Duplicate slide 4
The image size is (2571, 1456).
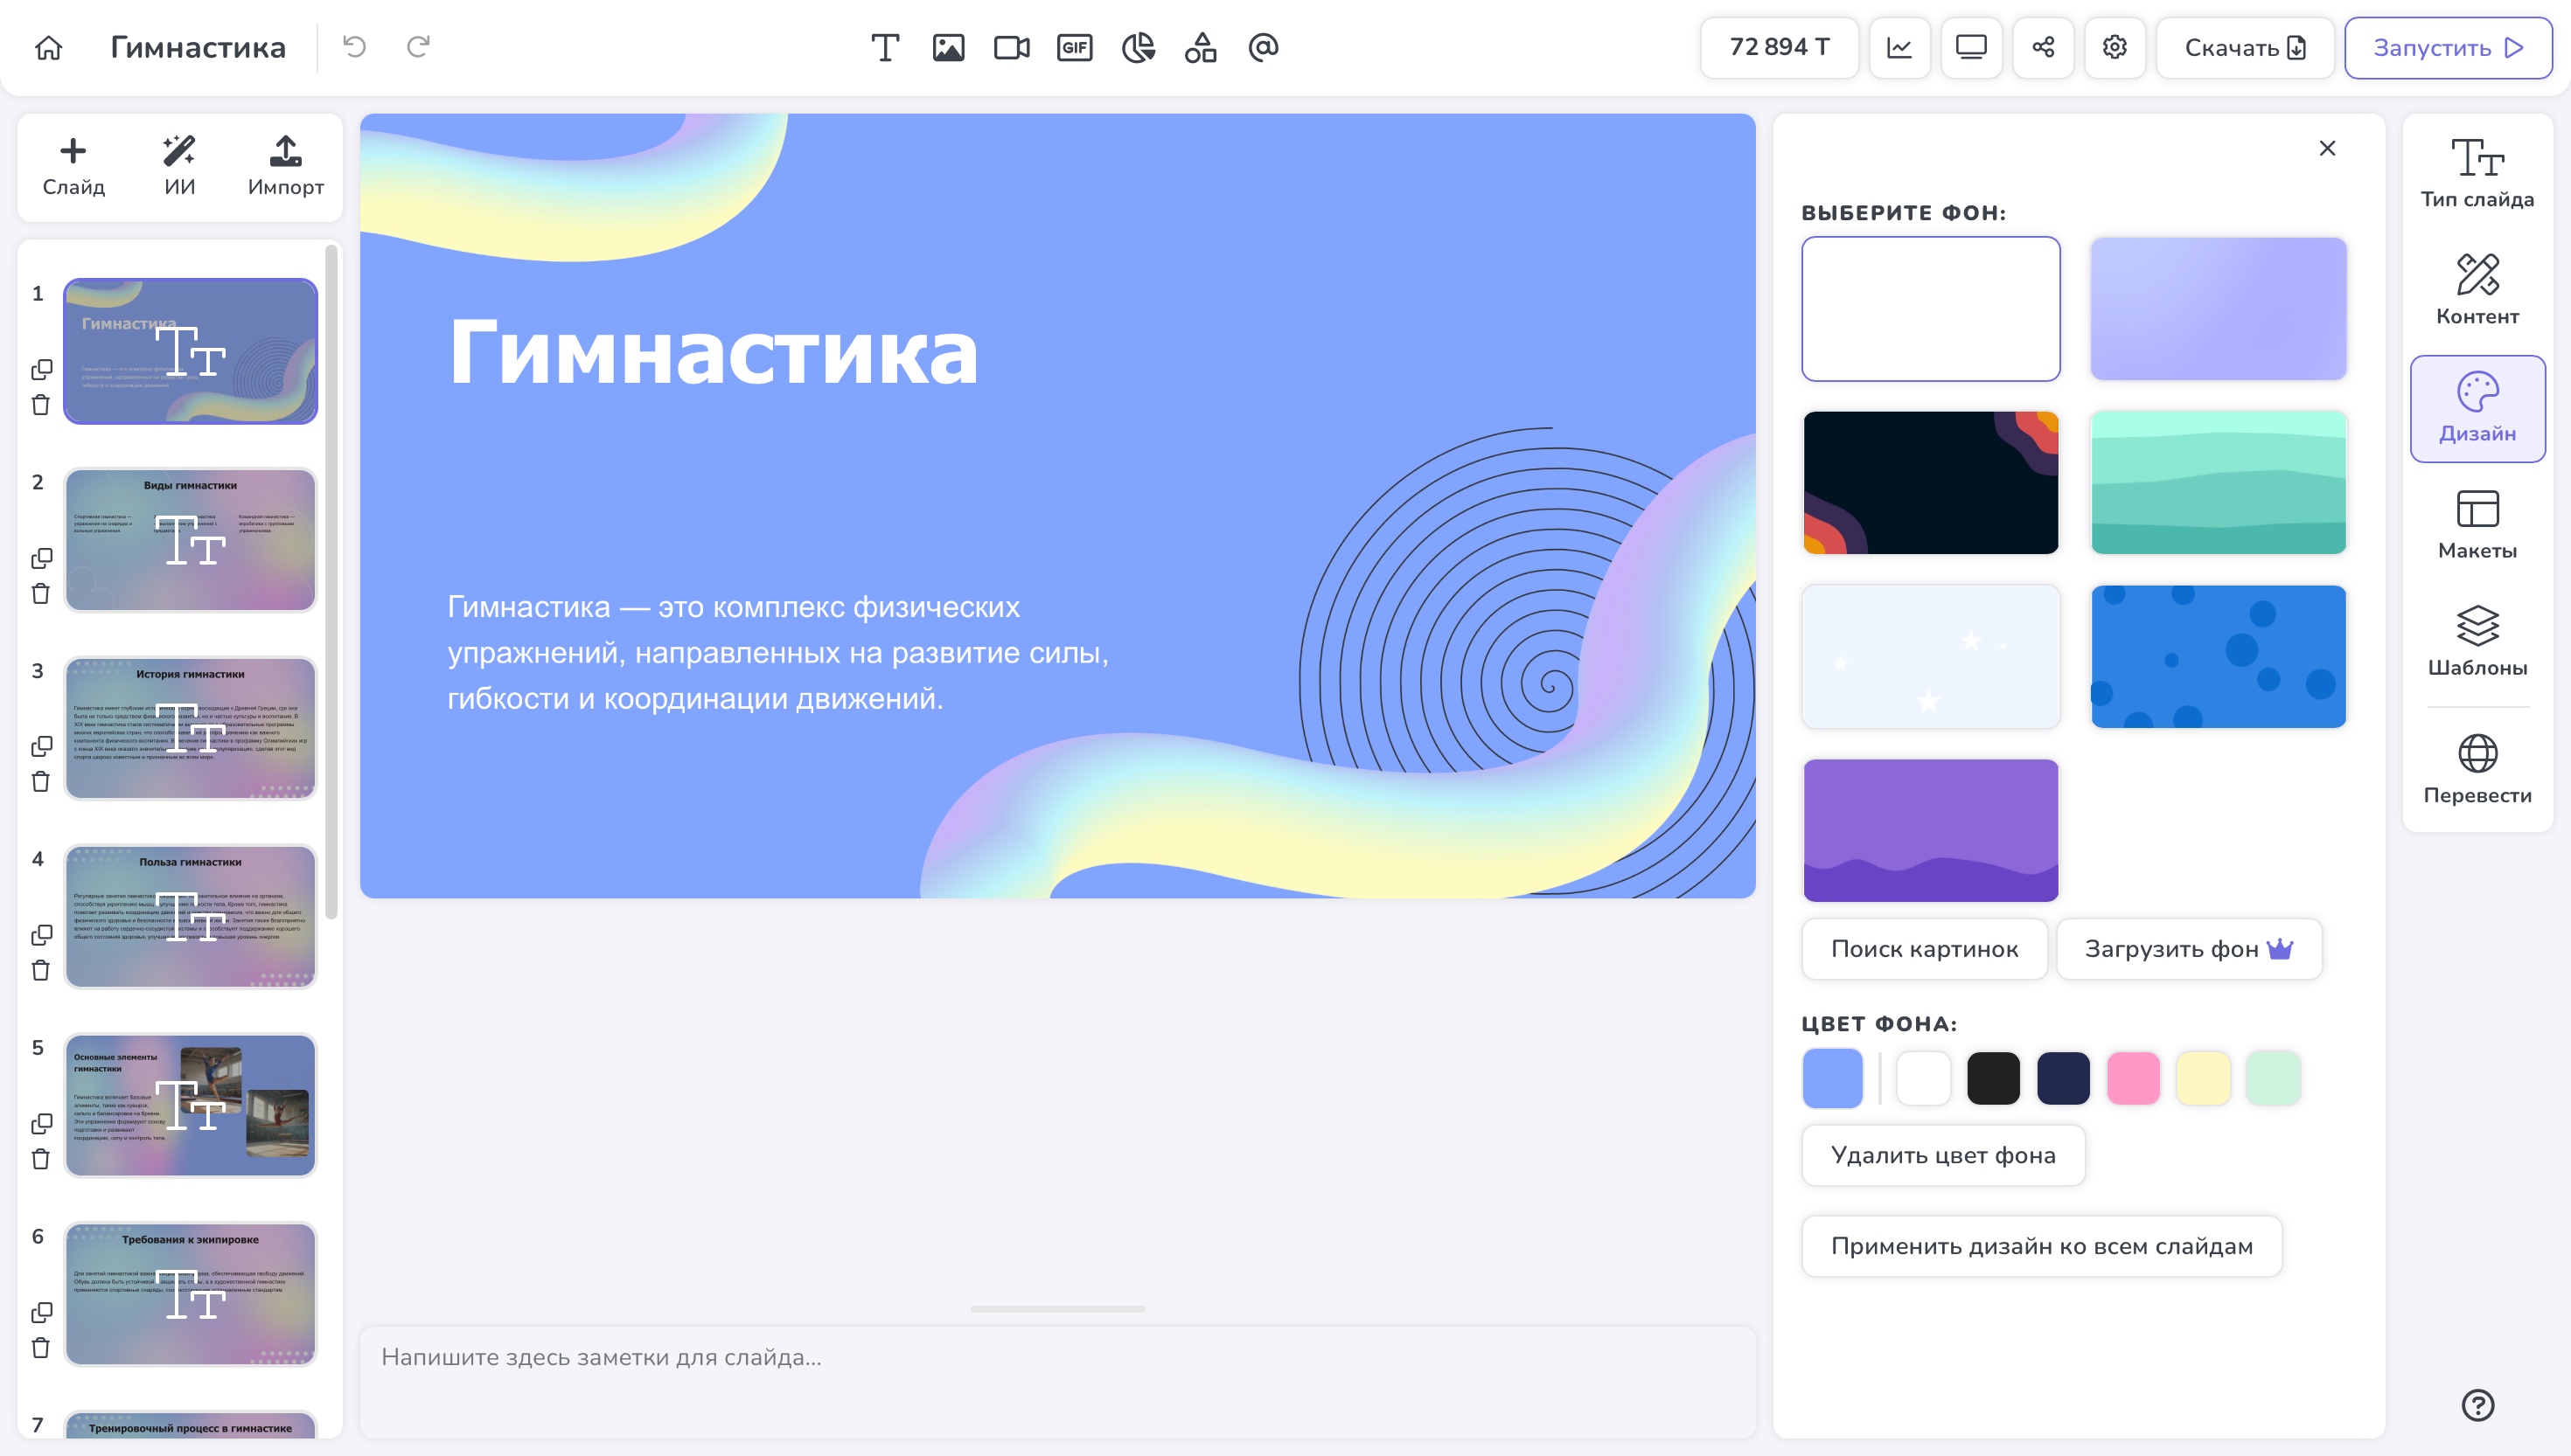point(41,934)
